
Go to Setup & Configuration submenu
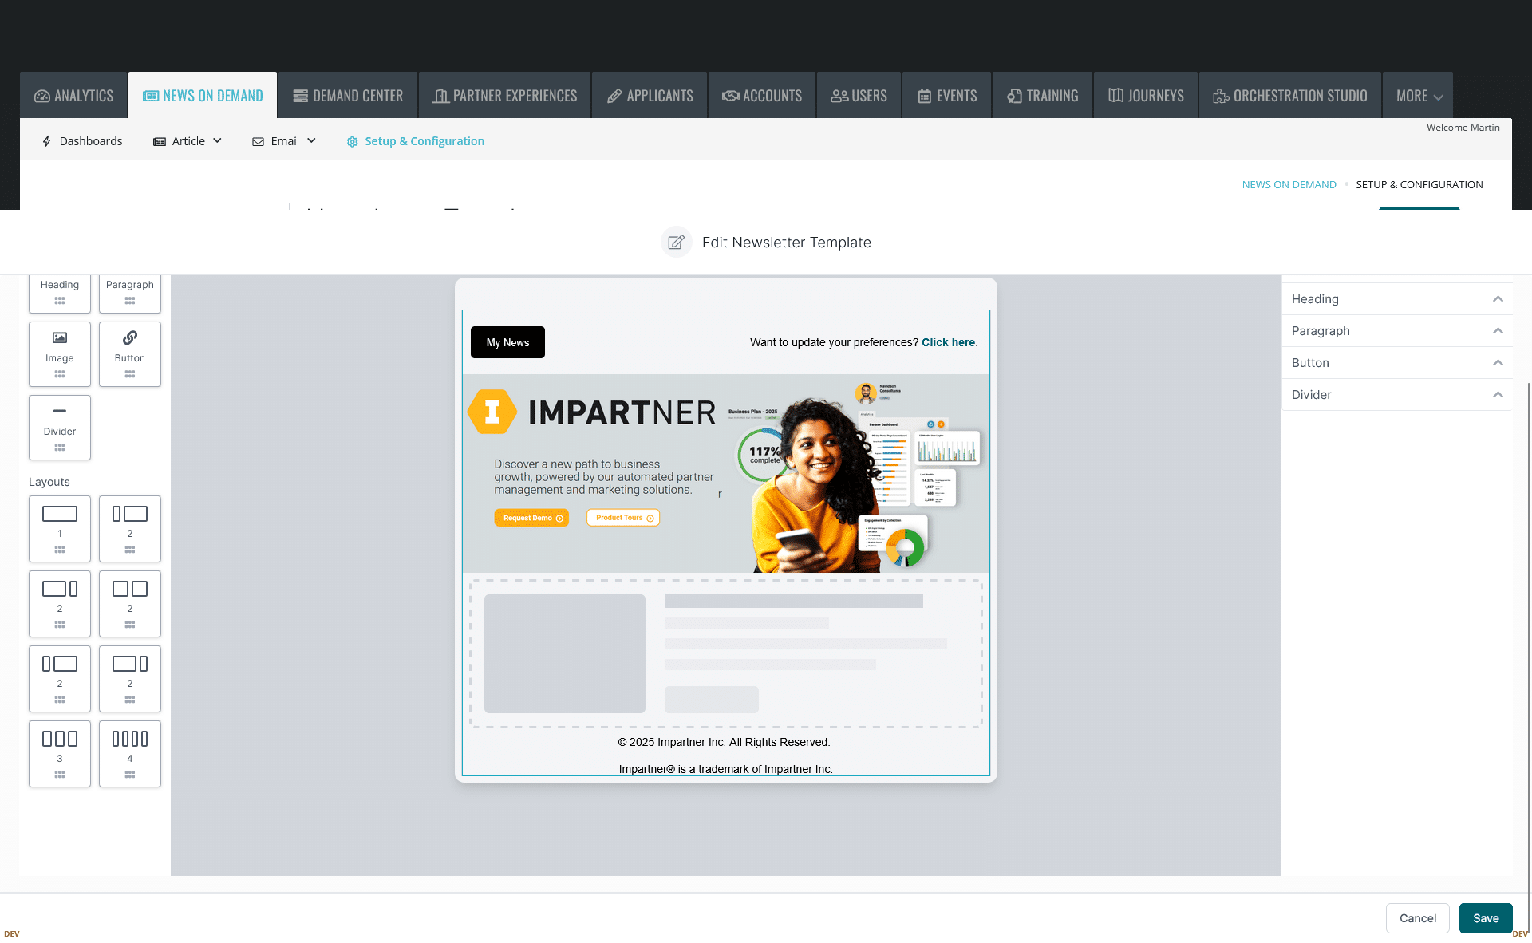(416, 141)
